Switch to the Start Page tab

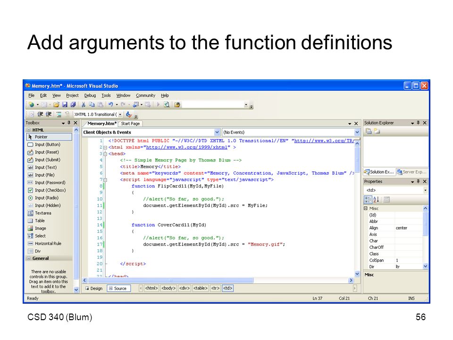(130, 124)
